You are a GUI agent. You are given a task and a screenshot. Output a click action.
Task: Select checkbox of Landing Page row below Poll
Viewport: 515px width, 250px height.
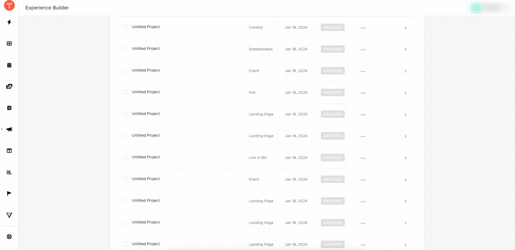[125, 114]
